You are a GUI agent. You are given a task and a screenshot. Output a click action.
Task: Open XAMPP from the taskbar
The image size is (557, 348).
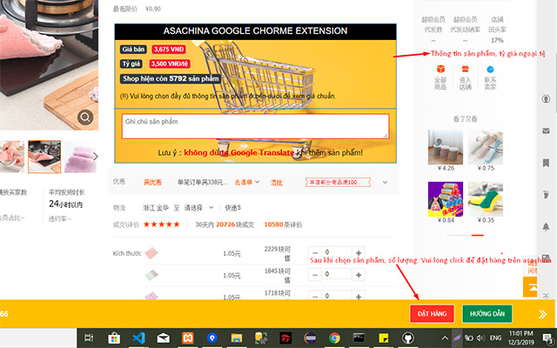[188, 338]
